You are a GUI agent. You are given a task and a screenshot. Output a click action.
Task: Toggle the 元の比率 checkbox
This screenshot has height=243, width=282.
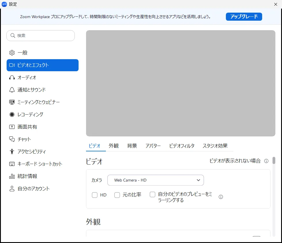117,195
